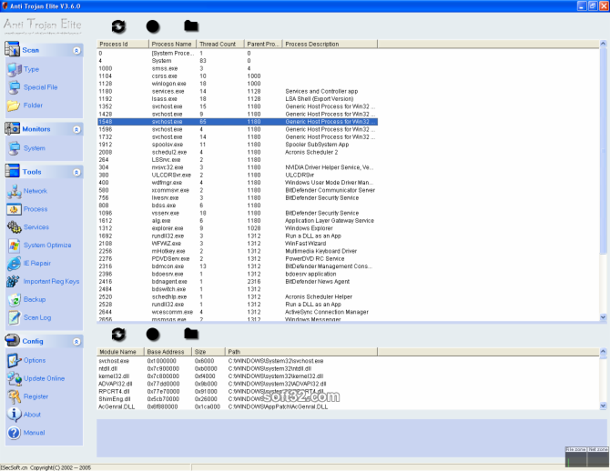Sort by Process Name column header
This screenshot has height=471, width=610.
[173, 44]
